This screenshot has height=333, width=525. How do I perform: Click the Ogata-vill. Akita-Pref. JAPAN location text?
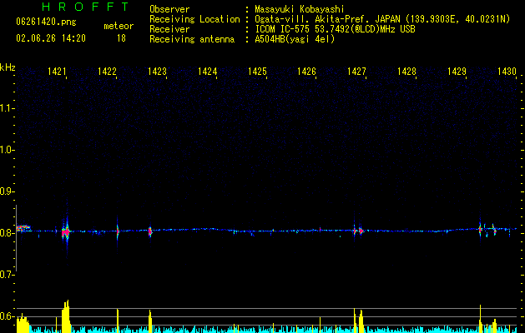(x=382, y=19)
